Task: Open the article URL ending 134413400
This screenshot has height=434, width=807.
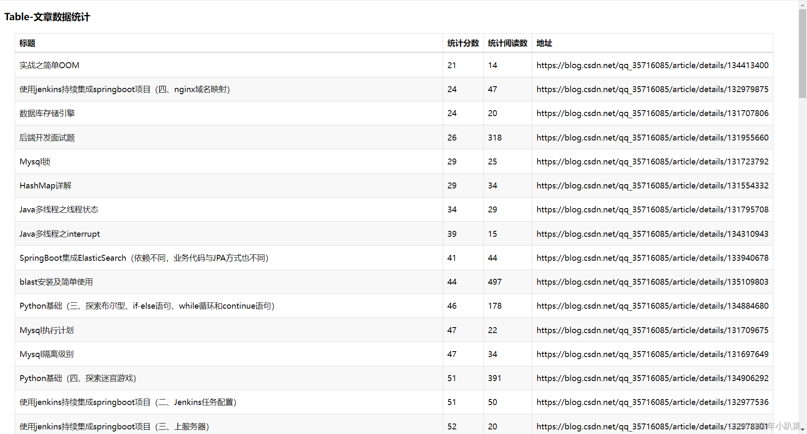Action: point(652,65)
